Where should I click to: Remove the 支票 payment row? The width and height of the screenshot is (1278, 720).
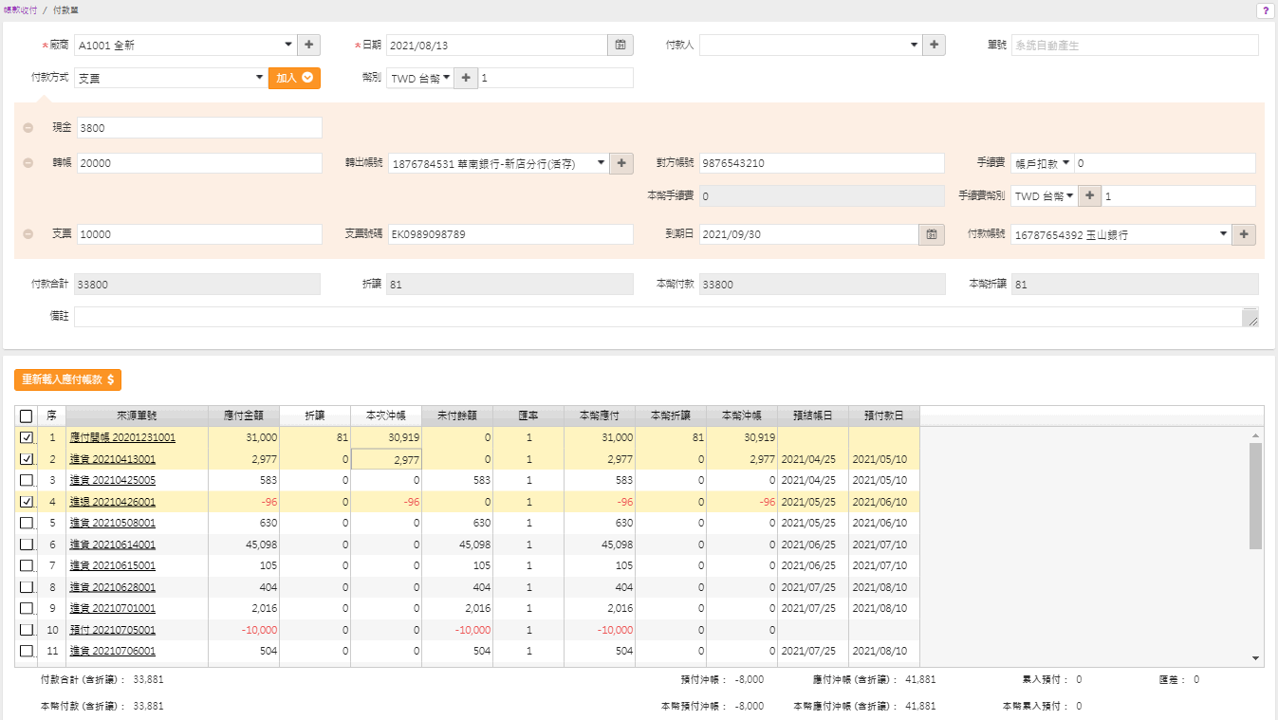pos(28,234)
